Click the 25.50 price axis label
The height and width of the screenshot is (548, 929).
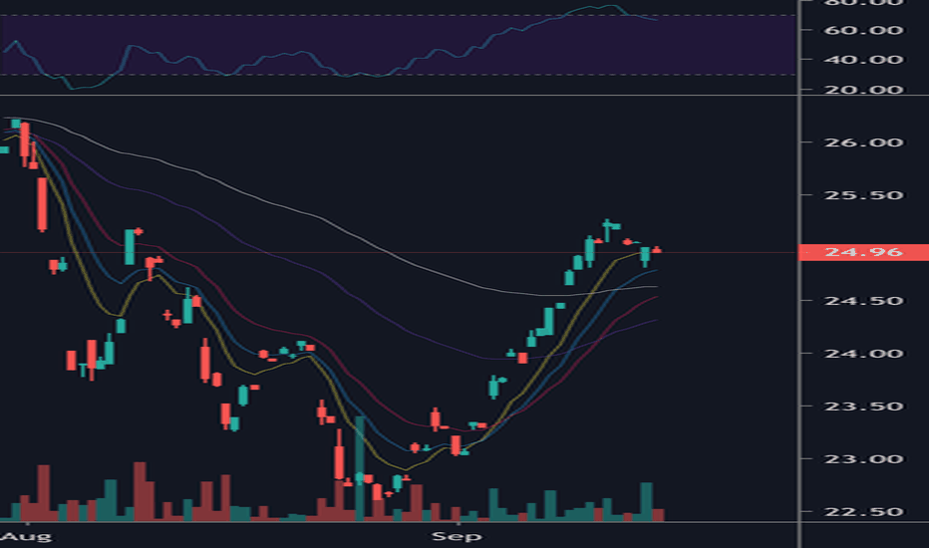864,195
